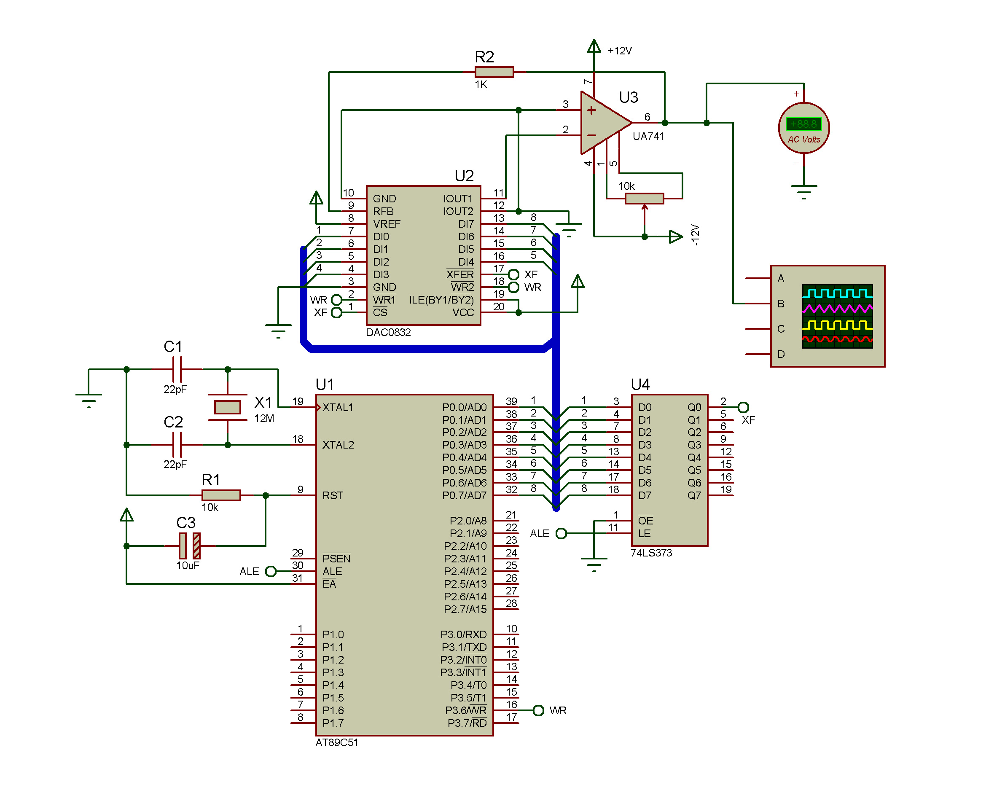Click capacitor C3 10uF symbol
This screenshot has height=809, width=986.
point(189,545)
